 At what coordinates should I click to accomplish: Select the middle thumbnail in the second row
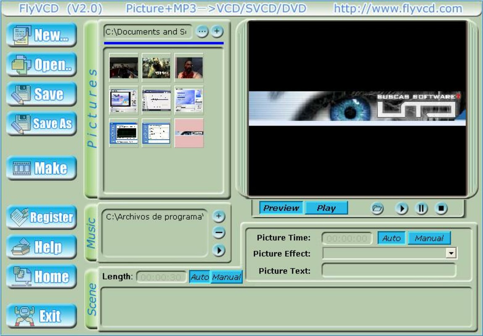(x=156, y=100)
